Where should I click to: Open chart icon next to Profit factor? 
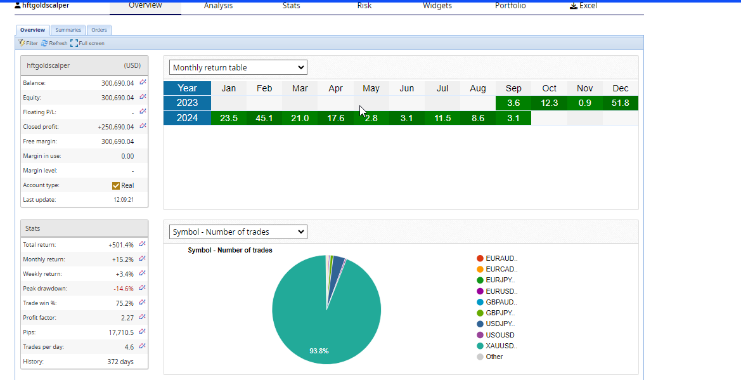(x=143, y=317)
